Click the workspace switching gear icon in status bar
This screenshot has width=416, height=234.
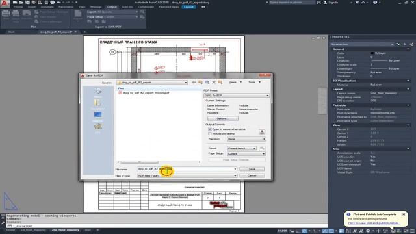point(368,231)
